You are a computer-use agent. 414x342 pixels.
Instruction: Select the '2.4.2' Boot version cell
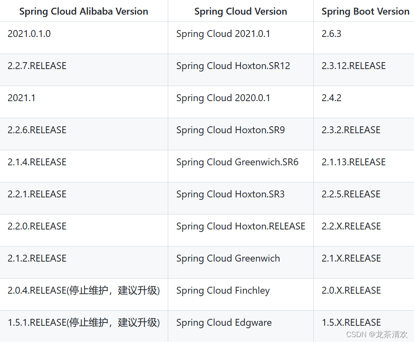364,102
